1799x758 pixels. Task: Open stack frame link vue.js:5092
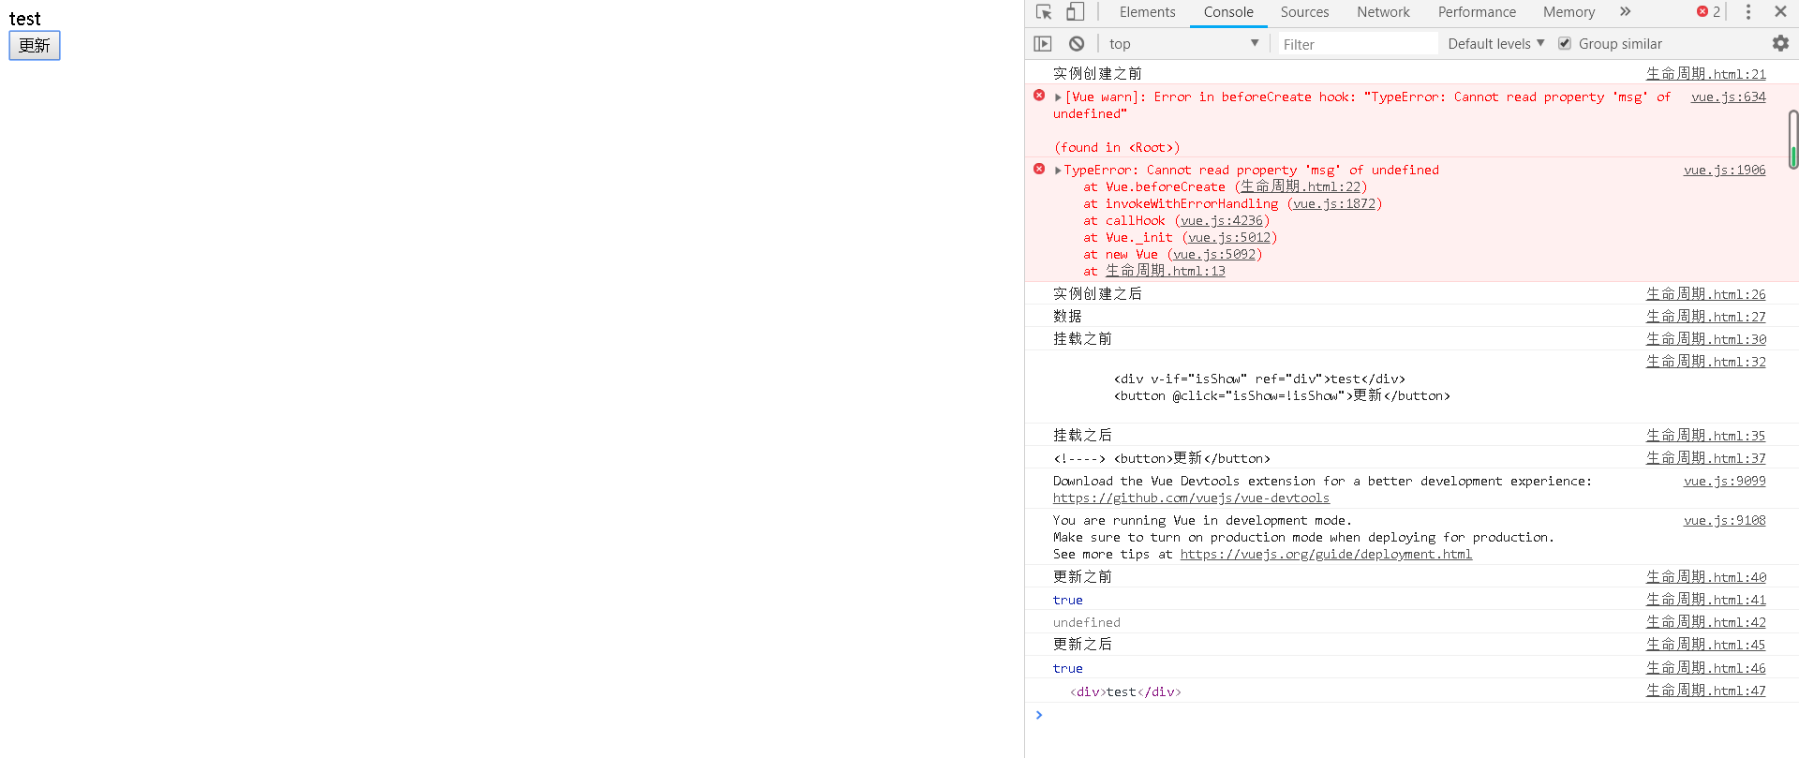1214,255
